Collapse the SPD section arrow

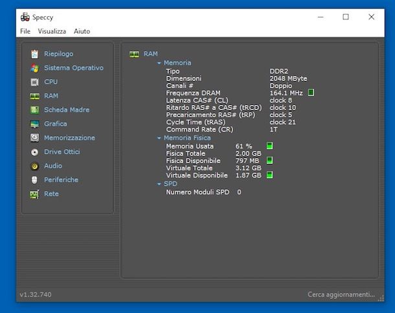click(159, 184)
